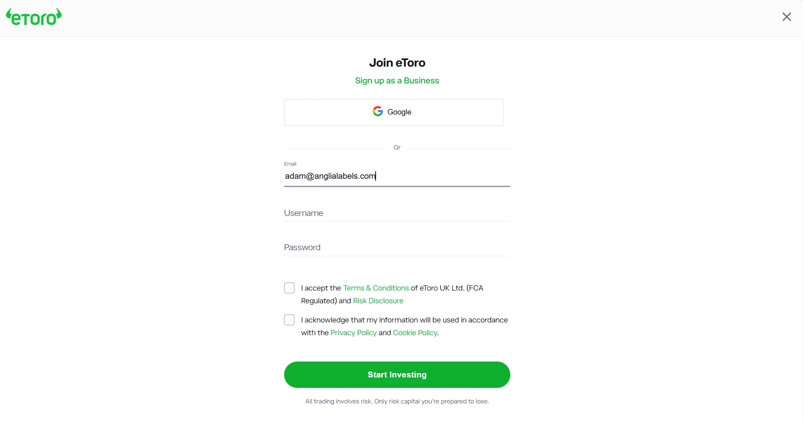View the Privacy Policy link
The image size is (804, 423).
353,333
